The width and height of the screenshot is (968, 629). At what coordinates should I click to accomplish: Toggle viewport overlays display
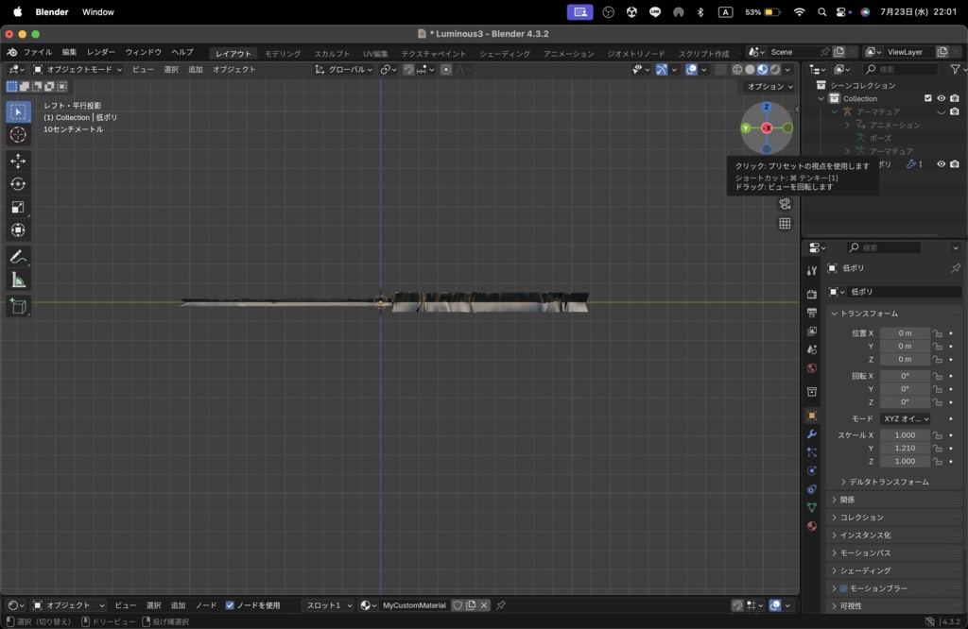tap(691, 70)
